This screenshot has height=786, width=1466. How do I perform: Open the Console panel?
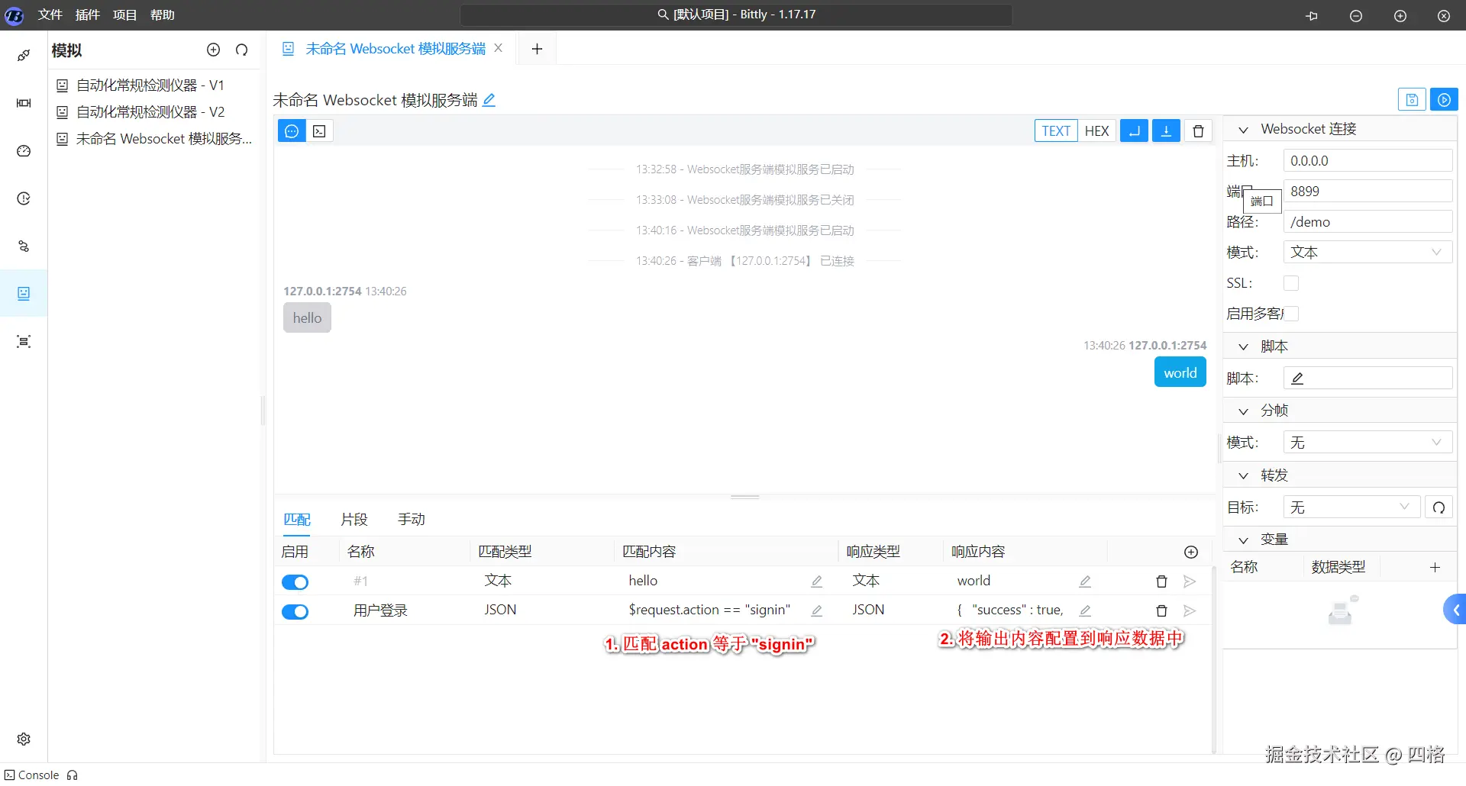[x=31, y=775]
